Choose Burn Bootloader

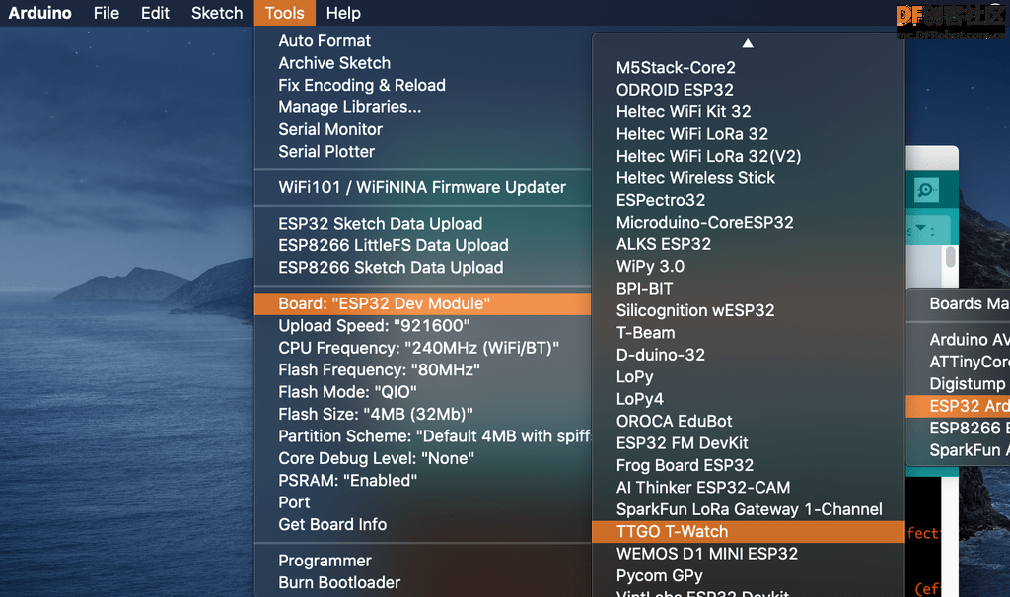tap(422, 583)
